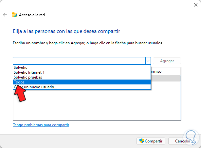201x148 pixels.
Task: Select Solvetic from the user list
Action: (20, 67)
